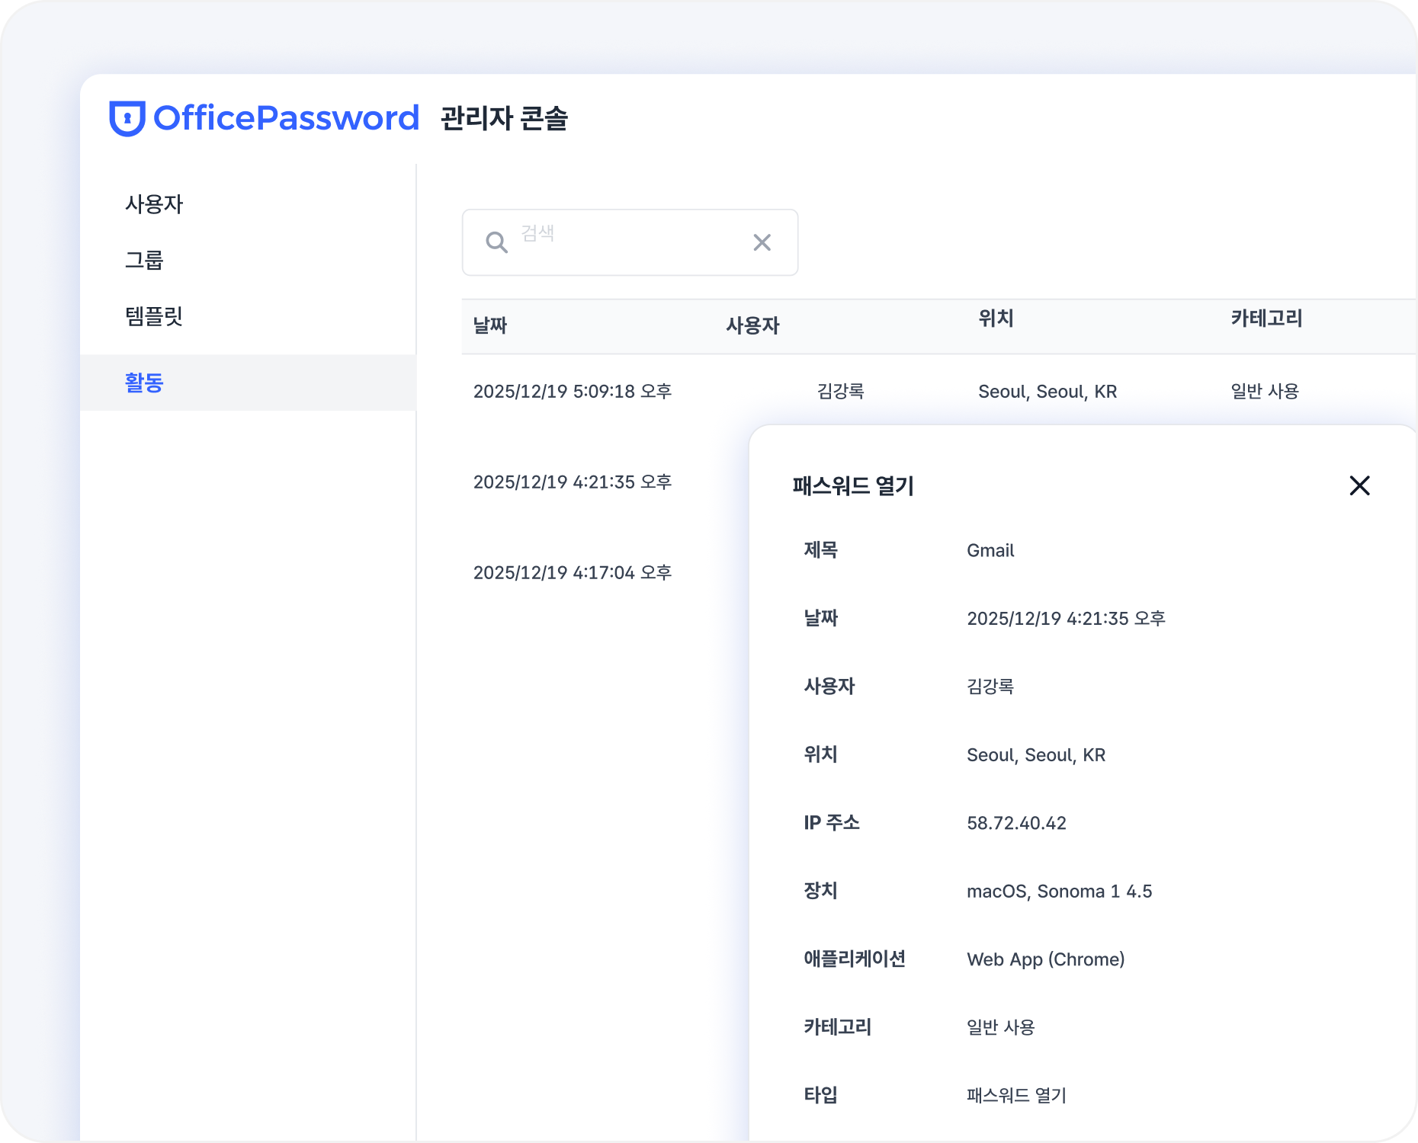Click the 카테고리 column header
This screenshot has height=1143, width=1418.
[x=1266, y=319]
